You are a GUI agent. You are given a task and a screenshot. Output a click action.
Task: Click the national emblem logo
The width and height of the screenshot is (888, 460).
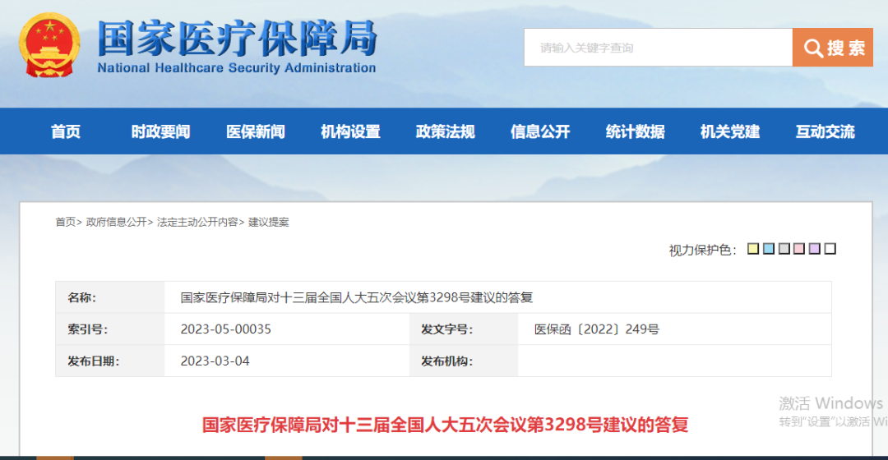click(49, 46)
